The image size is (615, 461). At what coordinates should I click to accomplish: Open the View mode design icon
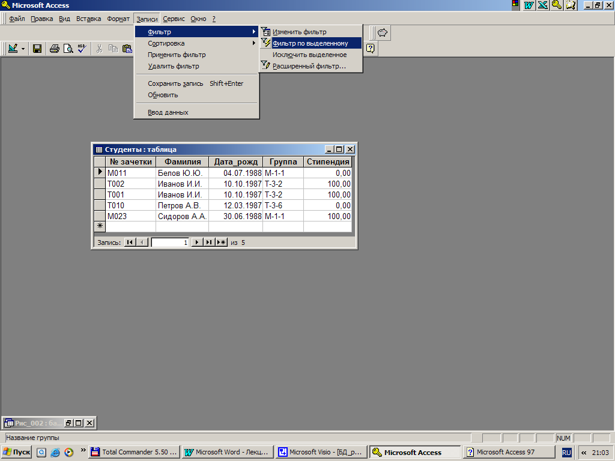[x=13, y=49]
